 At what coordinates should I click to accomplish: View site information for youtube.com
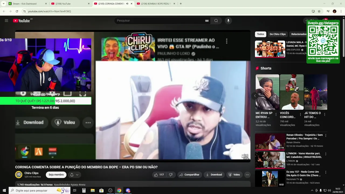24,11
